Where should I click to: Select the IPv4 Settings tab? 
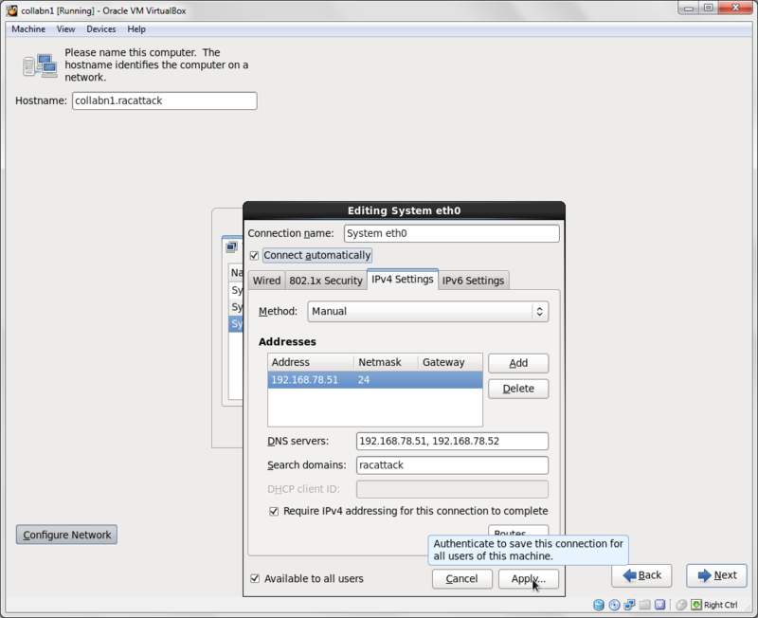[402, 280]
